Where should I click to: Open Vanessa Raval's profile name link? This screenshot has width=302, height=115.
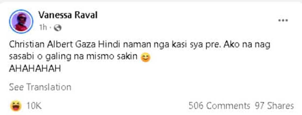pyautogui.click(x=68, y=15)
